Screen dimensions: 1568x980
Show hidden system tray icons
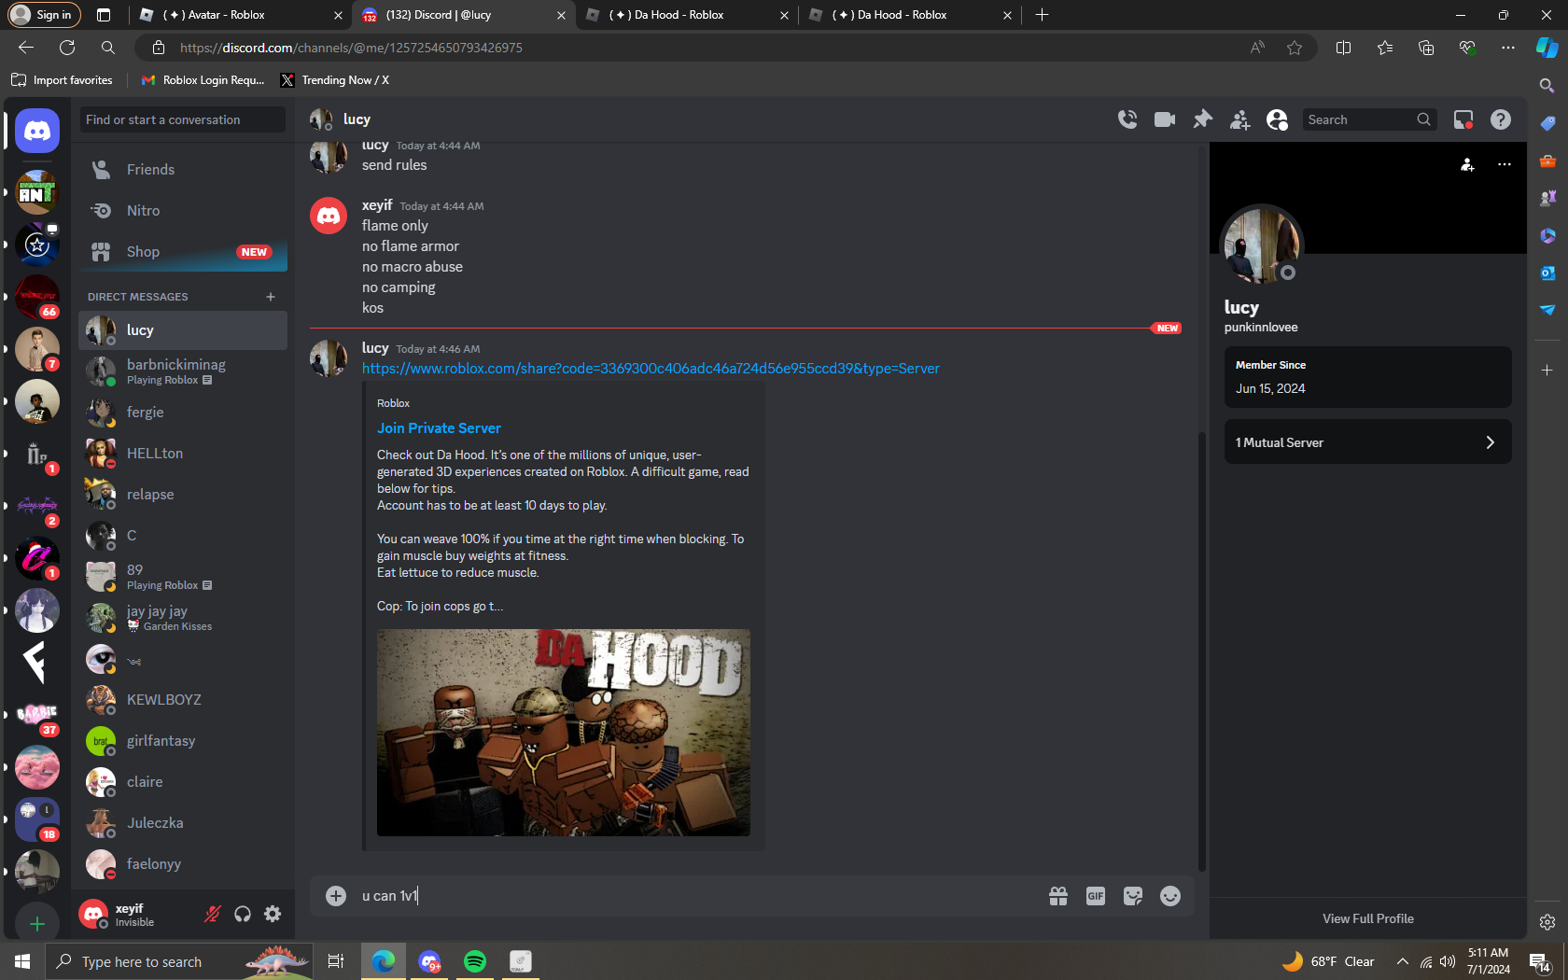tap(1402, 961)
